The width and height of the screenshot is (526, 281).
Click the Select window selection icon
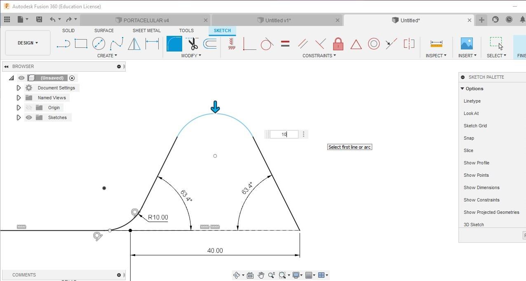496,43
